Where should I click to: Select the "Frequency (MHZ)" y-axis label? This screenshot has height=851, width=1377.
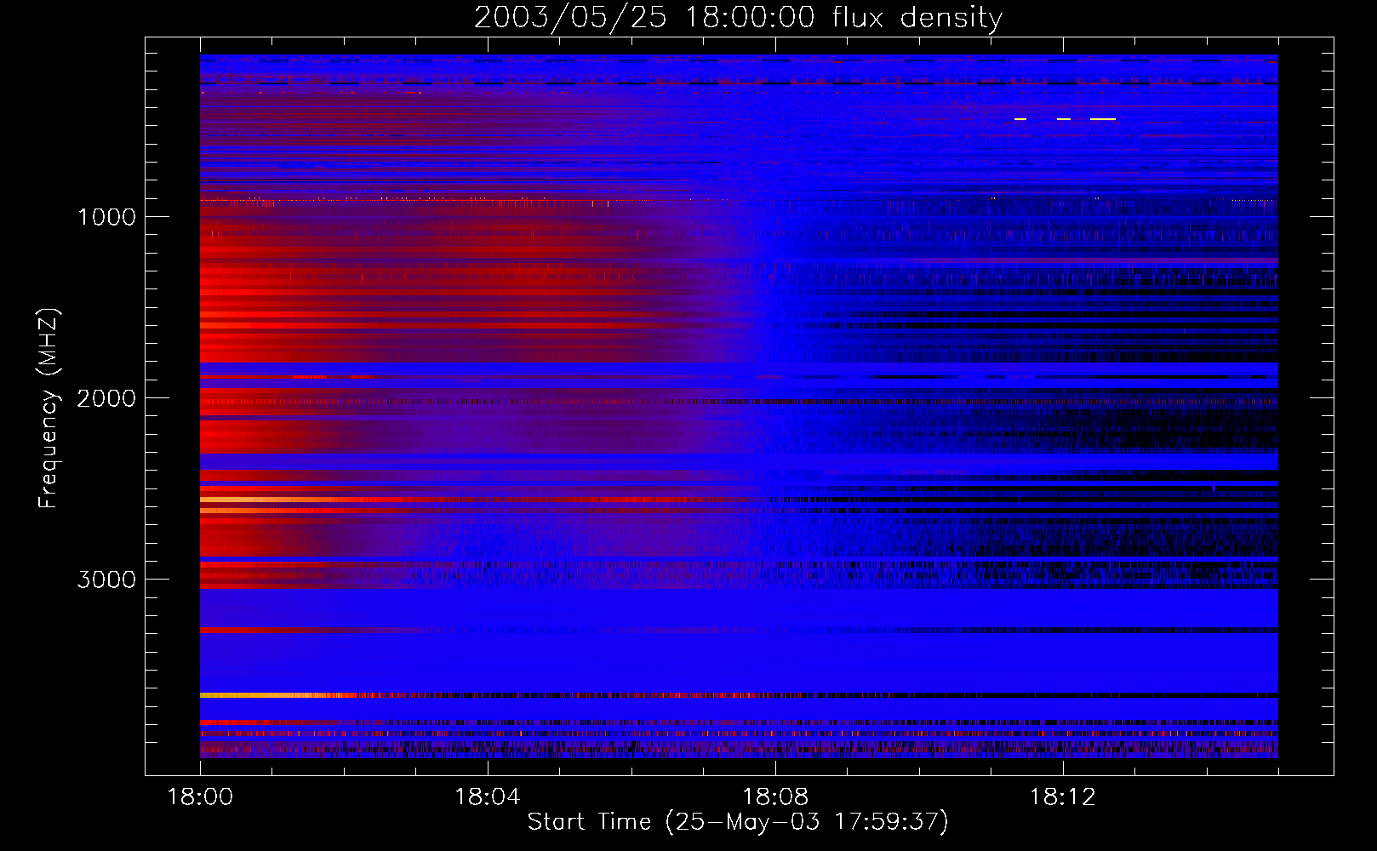point(49,408)
